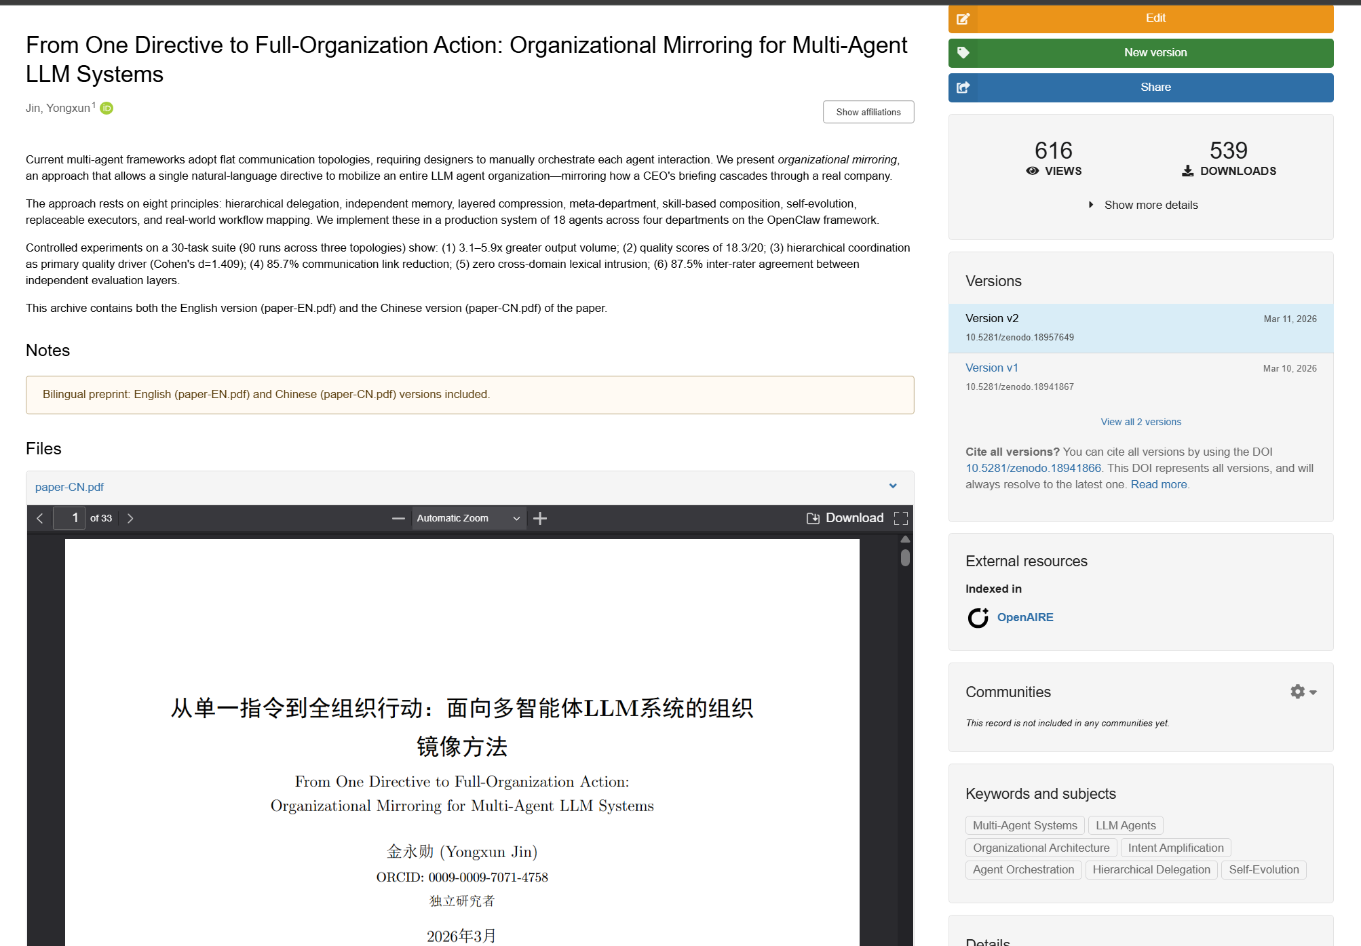Go to previous page in PDF viewer

(x=40, y=518)
